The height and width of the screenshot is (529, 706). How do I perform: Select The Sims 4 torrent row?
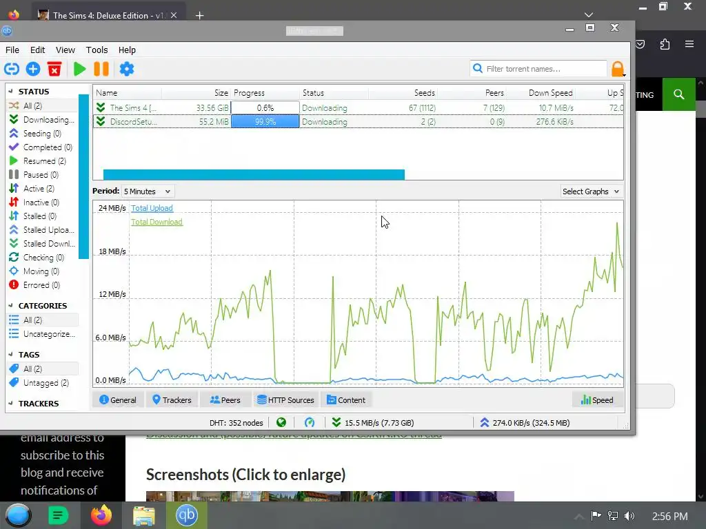(x=358, y=108)
